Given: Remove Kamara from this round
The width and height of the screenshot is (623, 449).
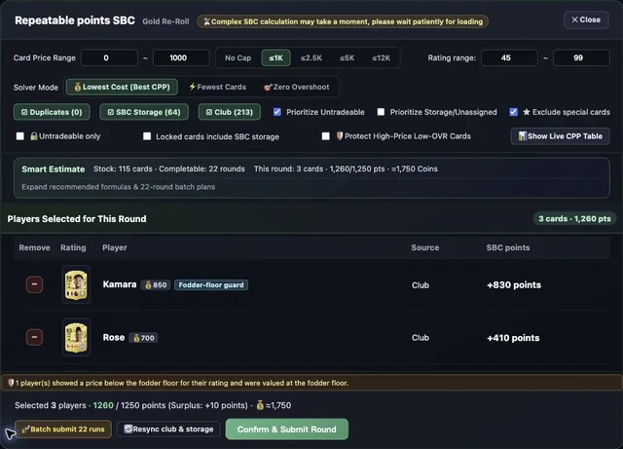Looking at the screenshot, I should pos(35,284).
